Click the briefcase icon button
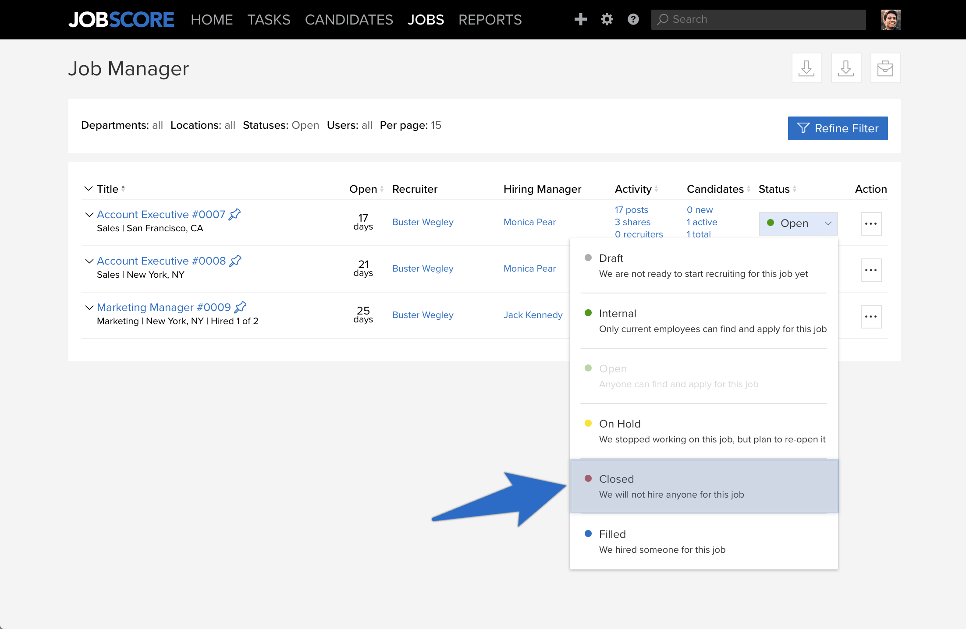This screenshot has height=629, width=966. [885, 68]
